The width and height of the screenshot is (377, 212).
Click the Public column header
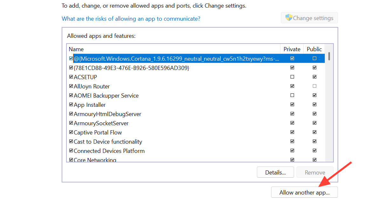click(x=314, y=49)
